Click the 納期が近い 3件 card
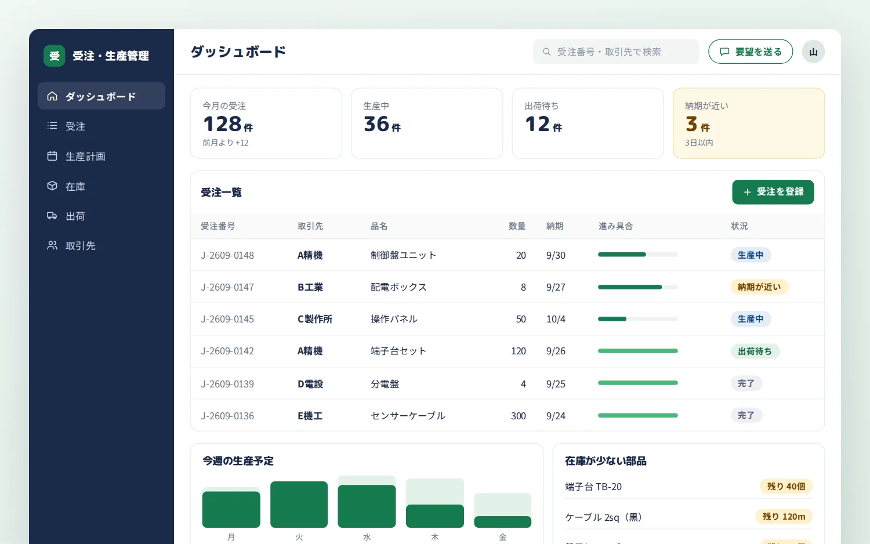 (x=749, y=123)
